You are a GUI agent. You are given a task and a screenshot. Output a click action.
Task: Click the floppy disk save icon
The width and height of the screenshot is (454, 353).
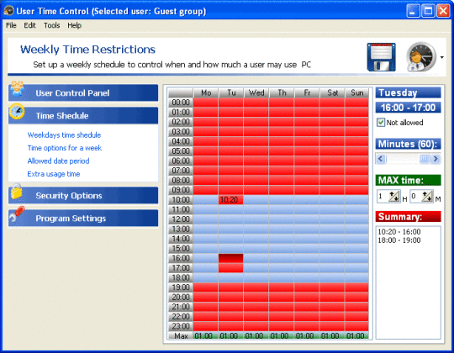[x=381, y=57]
